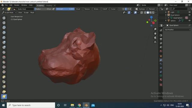Open the Object properties tab
The width and height of the screenshot is (192, 108).
[x=161, y=56]
